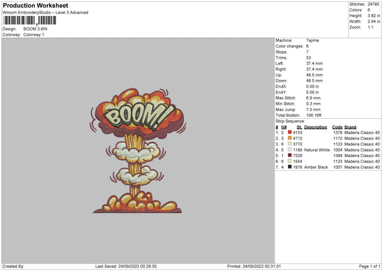
Task: Click the Stop Sequence section label
Action: 289,120
